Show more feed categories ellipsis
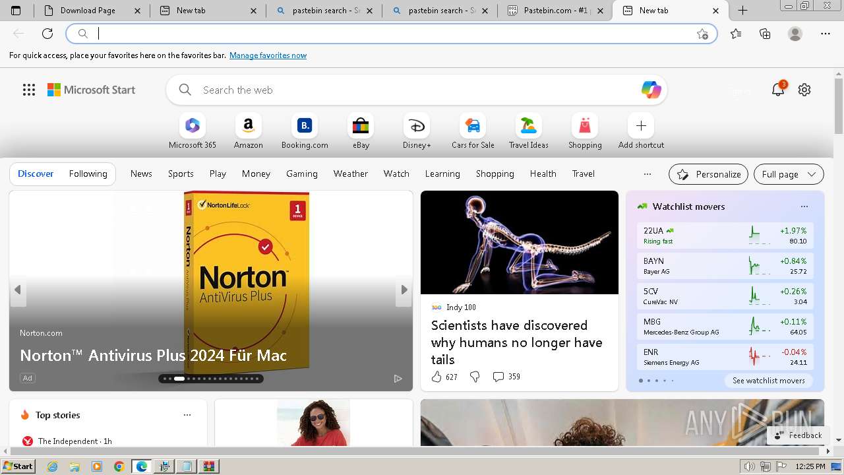The height and width of the screenshot is (475, 844). coord(647,174)
